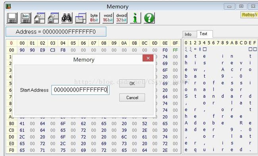Click column header 04 in hex grid
The image size is (258, 156).
63,43
